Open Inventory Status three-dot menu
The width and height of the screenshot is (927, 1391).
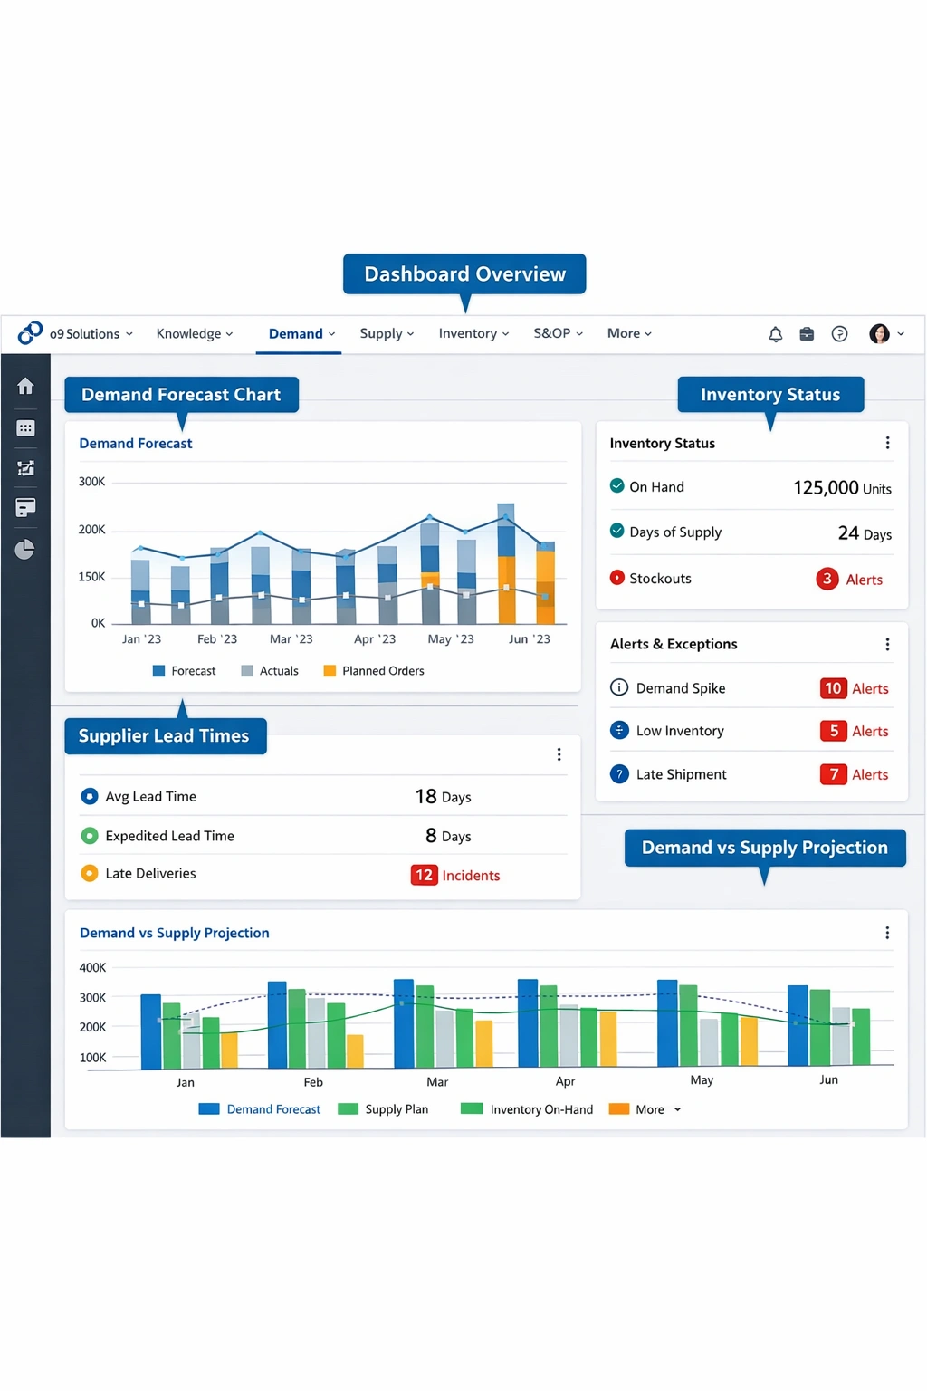tap(887, 443)
